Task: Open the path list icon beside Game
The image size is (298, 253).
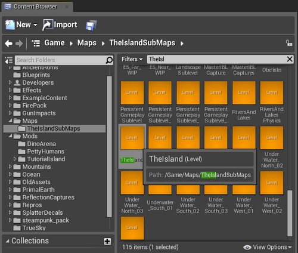Action: pos(36,43)
